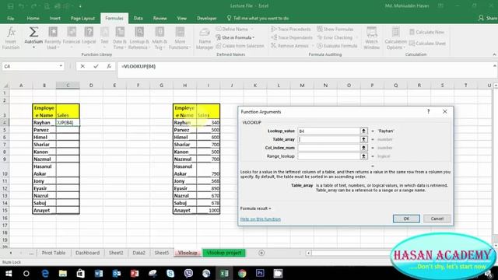Collapse dialog via Table_array range selector
The image size is (498, 280).
coord(364,139)
